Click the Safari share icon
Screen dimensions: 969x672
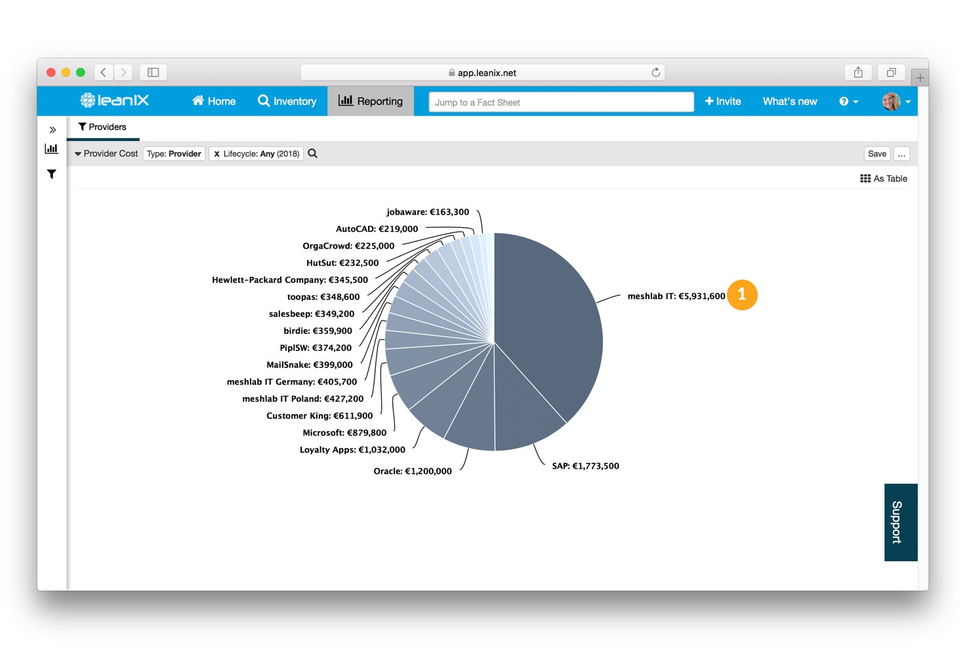858,72
